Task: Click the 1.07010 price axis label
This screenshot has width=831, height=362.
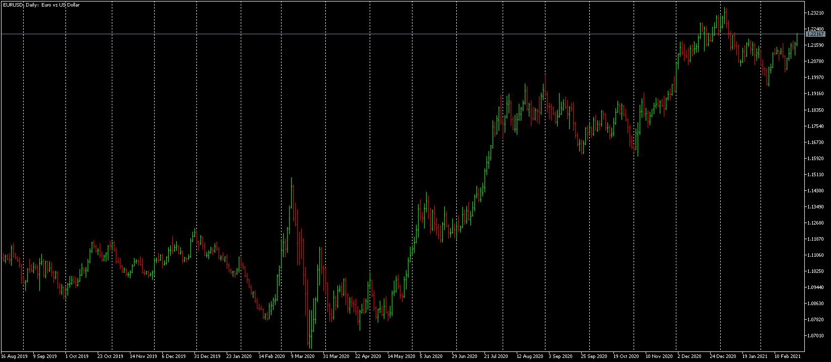Action: 815,336
